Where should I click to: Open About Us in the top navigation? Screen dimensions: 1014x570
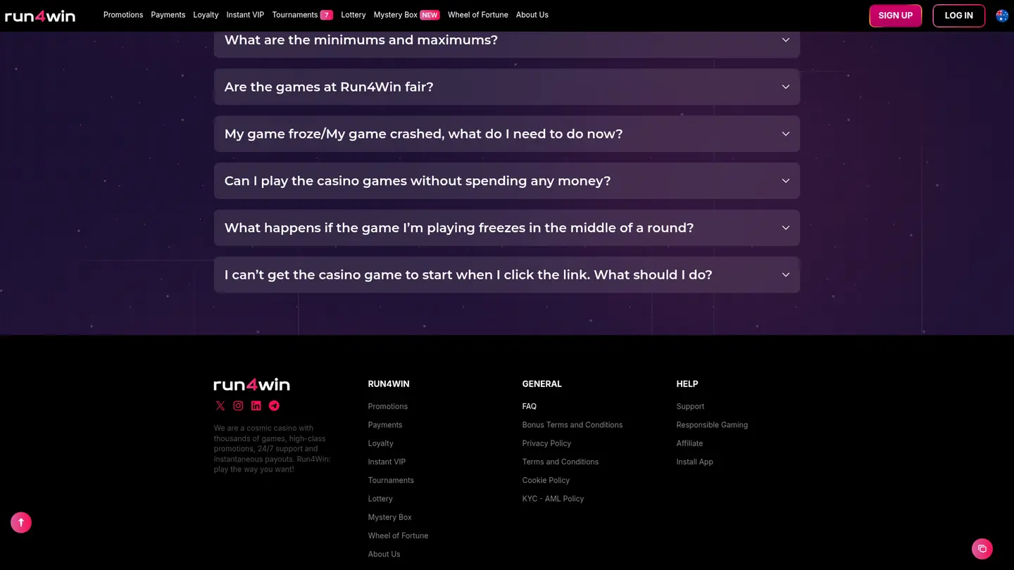pos(532,15)
